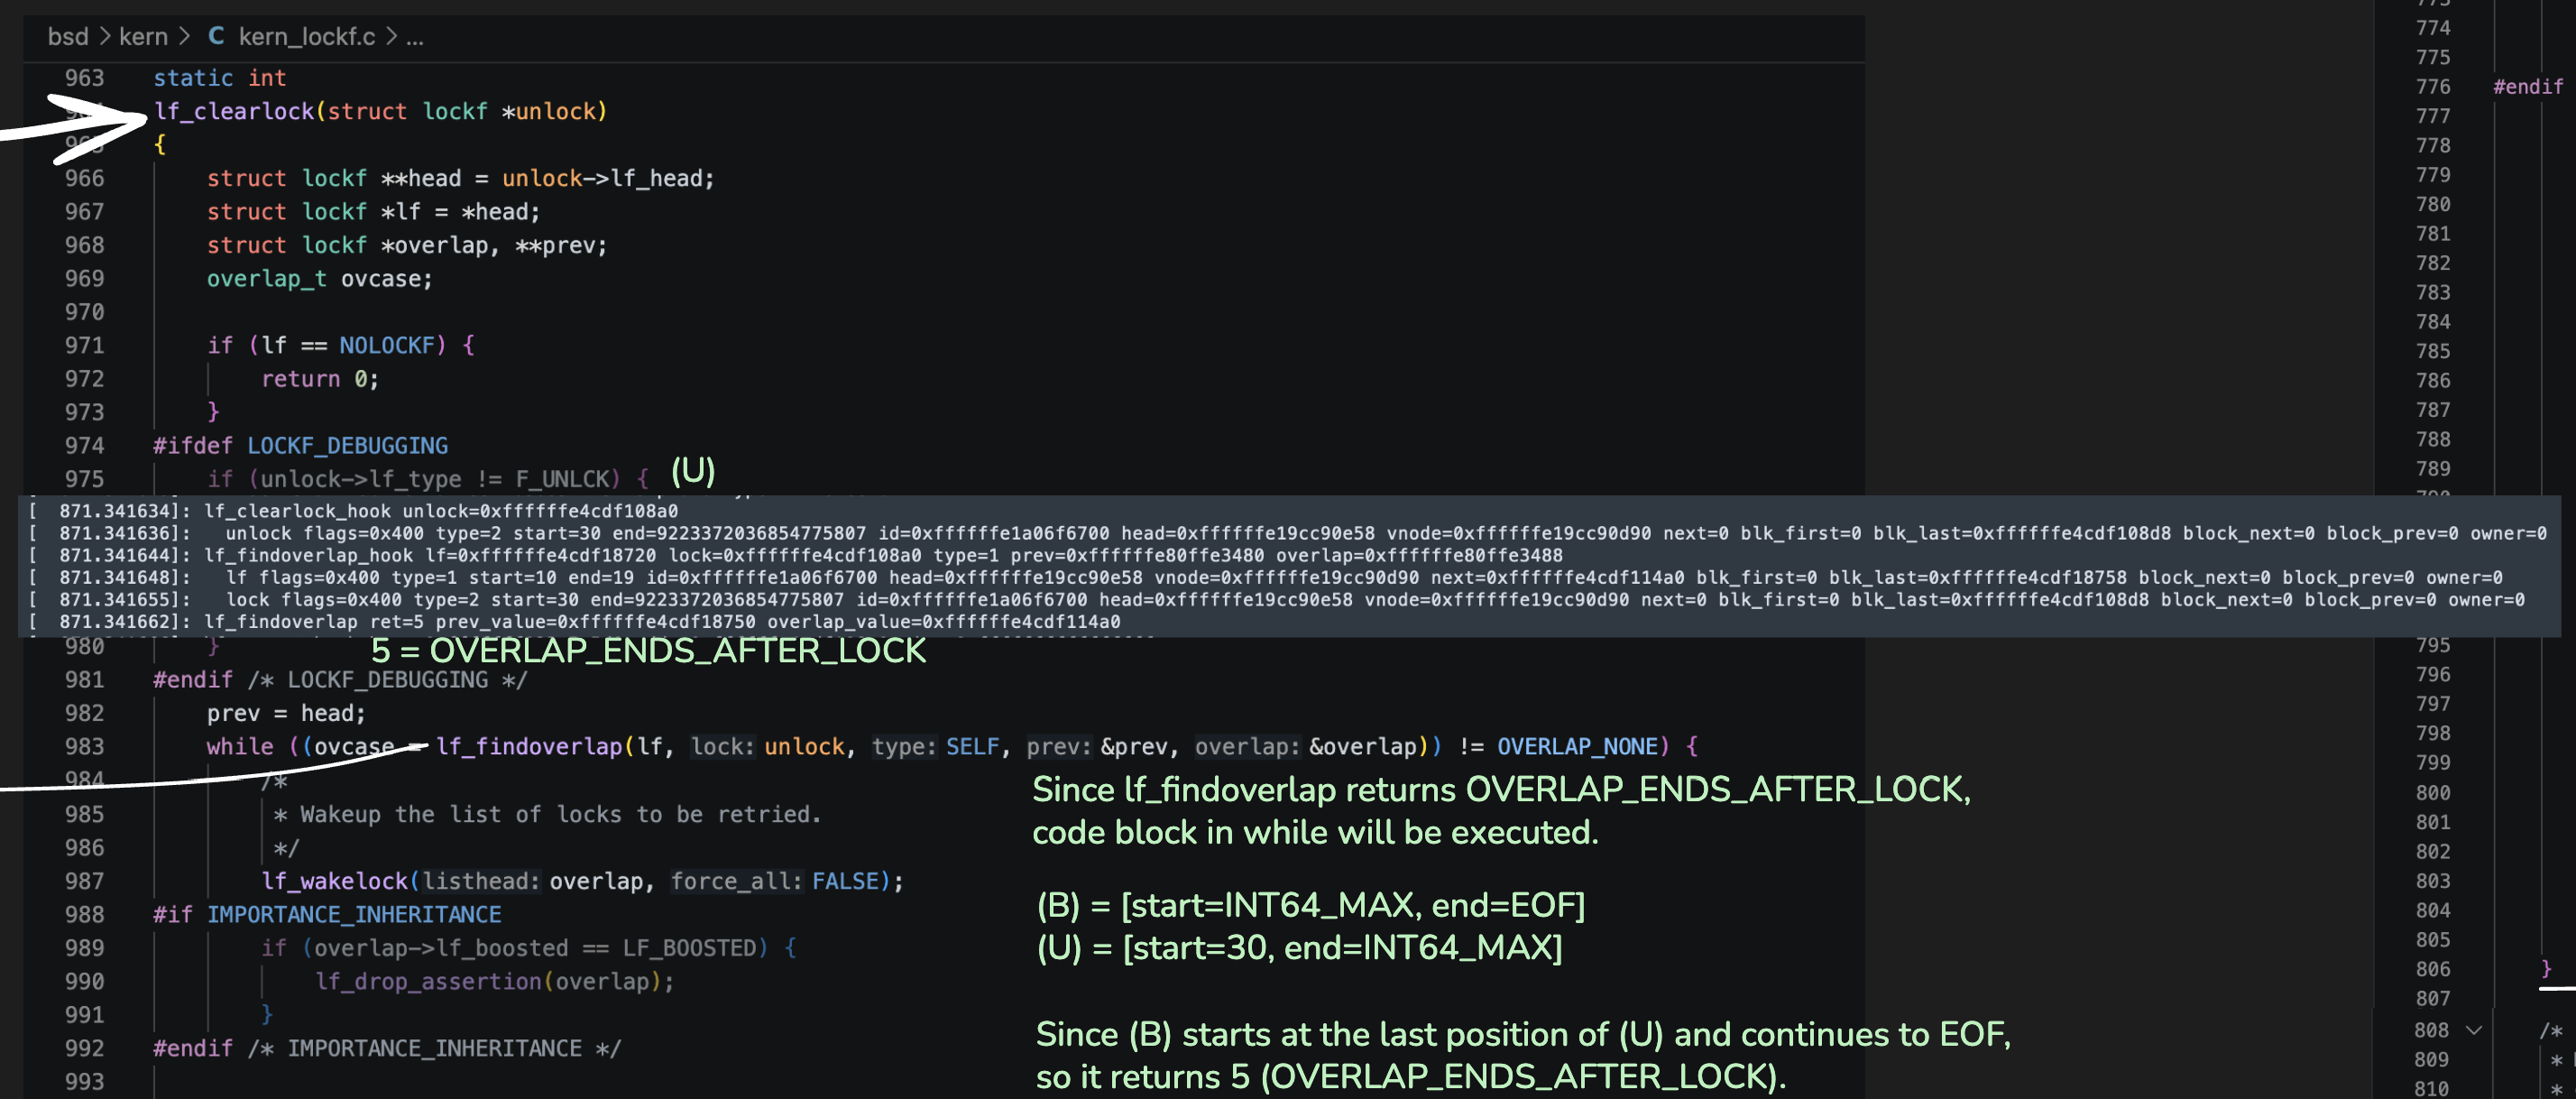Click the OVERLAP_NONE constant on line 983

1577,746
